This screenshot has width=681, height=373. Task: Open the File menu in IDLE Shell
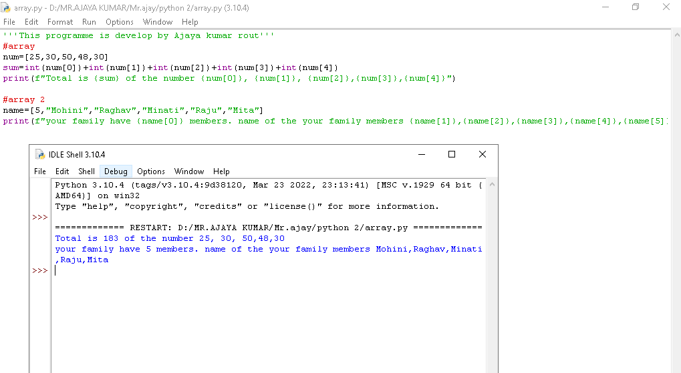click(x=40, y=171)
